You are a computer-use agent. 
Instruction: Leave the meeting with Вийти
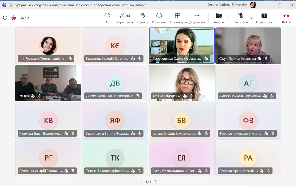pos(286,18)
